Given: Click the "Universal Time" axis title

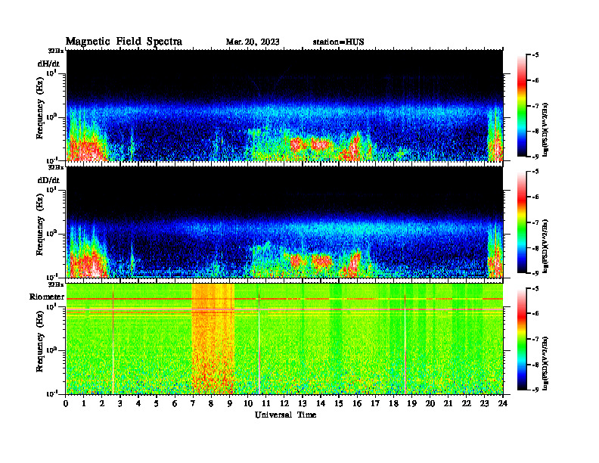Looking at the screenshot, I should 285,415.
